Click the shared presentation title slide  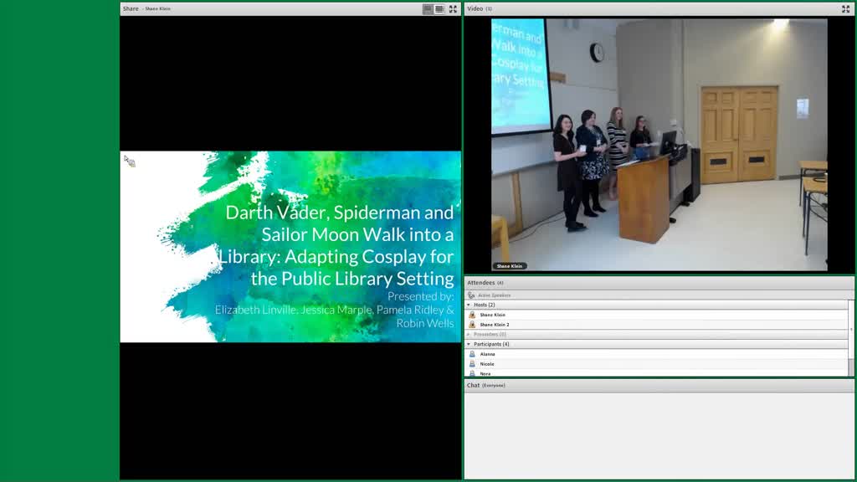pos(290,247)
